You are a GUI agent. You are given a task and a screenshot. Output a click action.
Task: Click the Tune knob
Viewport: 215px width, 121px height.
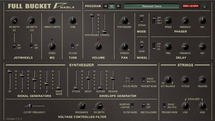tap(73, 20)
